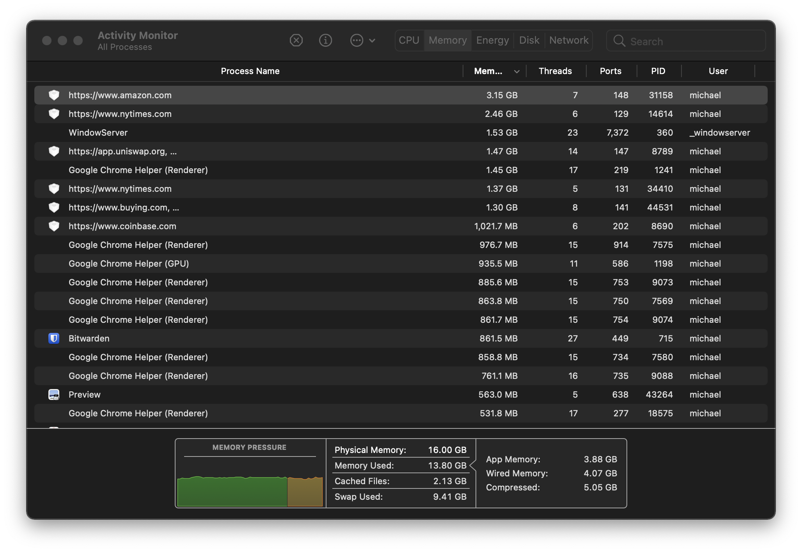802x552 pixels.
Task: Click the Preview app icon
Action: click(x=54, y=395)
